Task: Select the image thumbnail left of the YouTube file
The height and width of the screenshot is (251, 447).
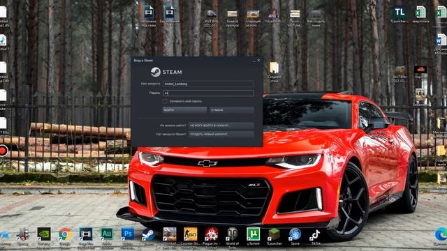Action: tap(274, 14)
